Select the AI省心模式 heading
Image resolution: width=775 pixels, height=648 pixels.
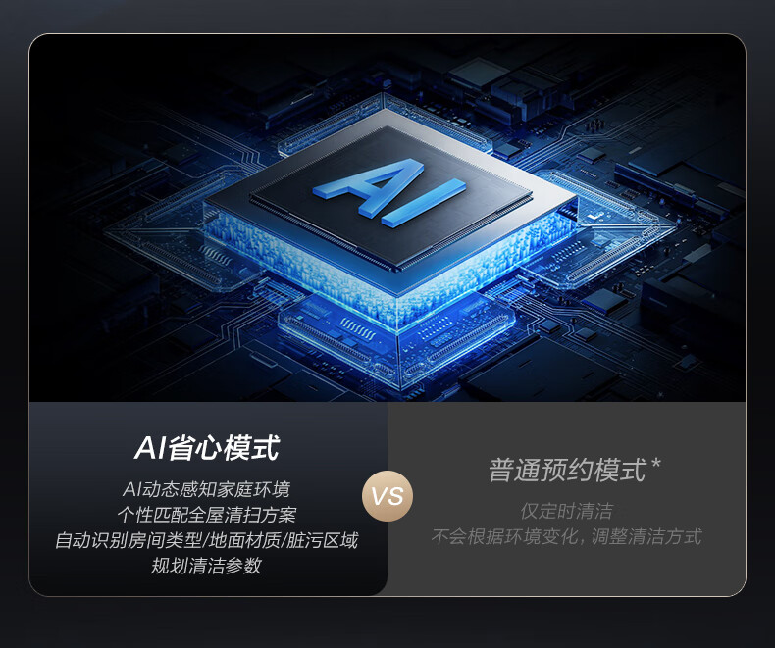[x=207, y=448]
